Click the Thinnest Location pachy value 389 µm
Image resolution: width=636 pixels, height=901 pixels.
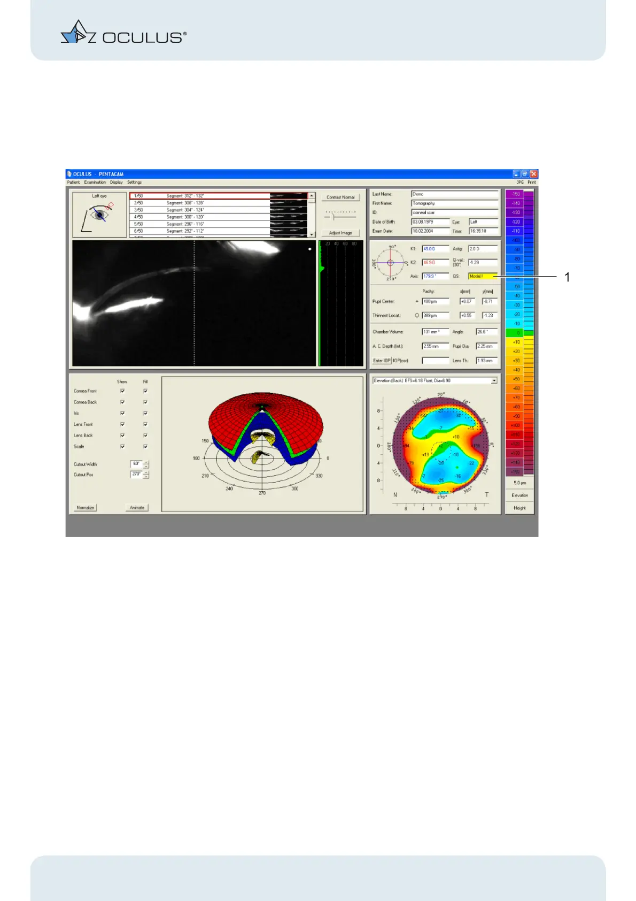click(x=436, y=316)
